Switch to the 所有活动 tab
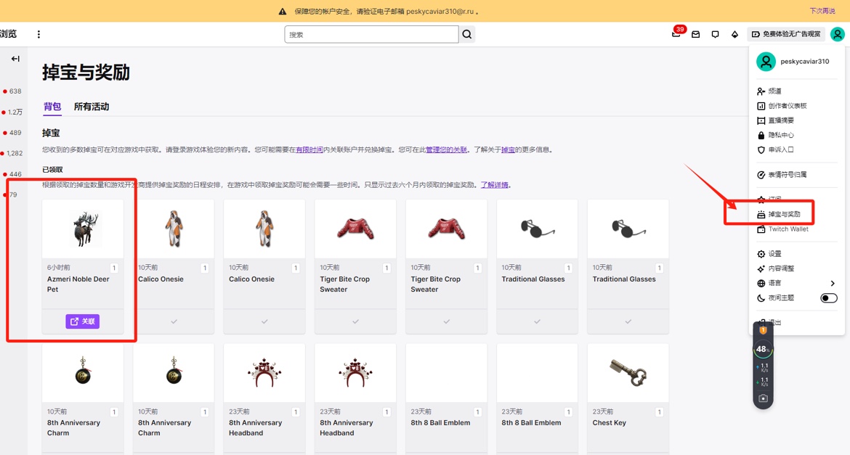Screen dimensions: 850x455 point(92,107)
